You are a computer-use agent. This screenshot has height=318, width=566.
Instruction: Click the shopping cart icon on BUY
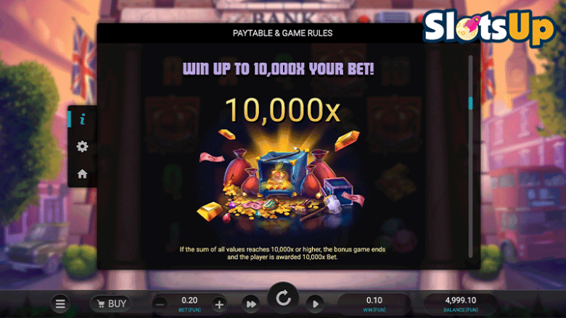(101, 304)
